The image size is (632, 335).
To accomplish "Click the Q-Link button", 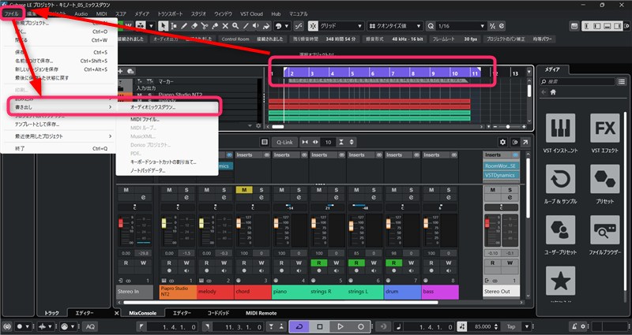I will click(x=284, y=142).
